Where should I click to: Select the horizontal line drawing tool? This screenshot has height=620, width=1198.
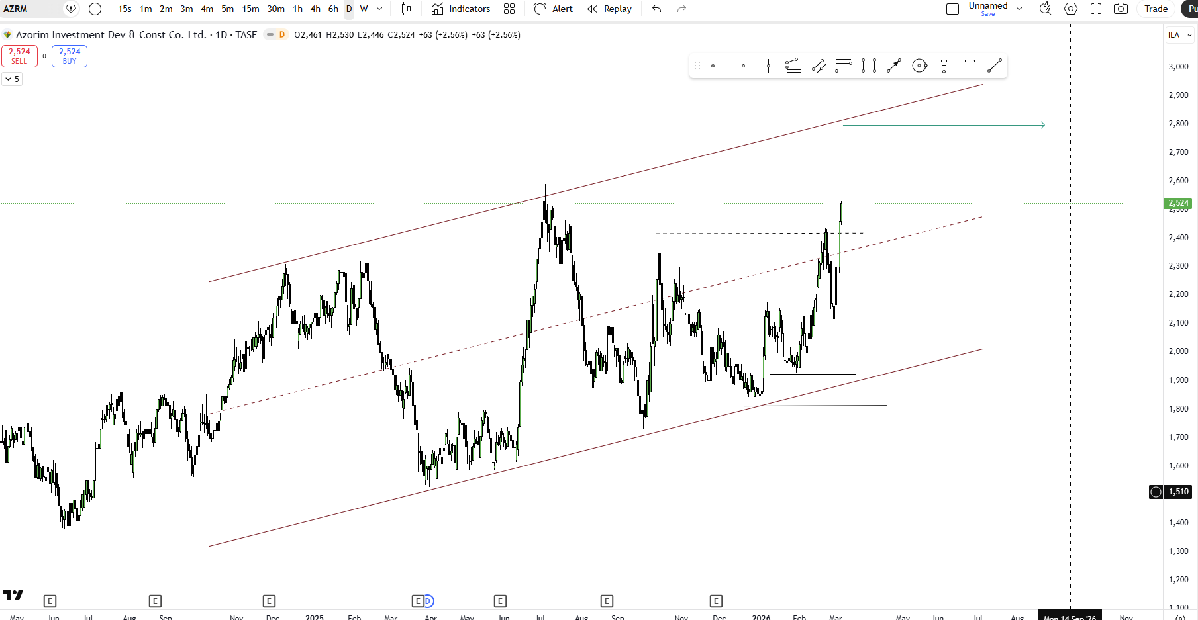743,66
